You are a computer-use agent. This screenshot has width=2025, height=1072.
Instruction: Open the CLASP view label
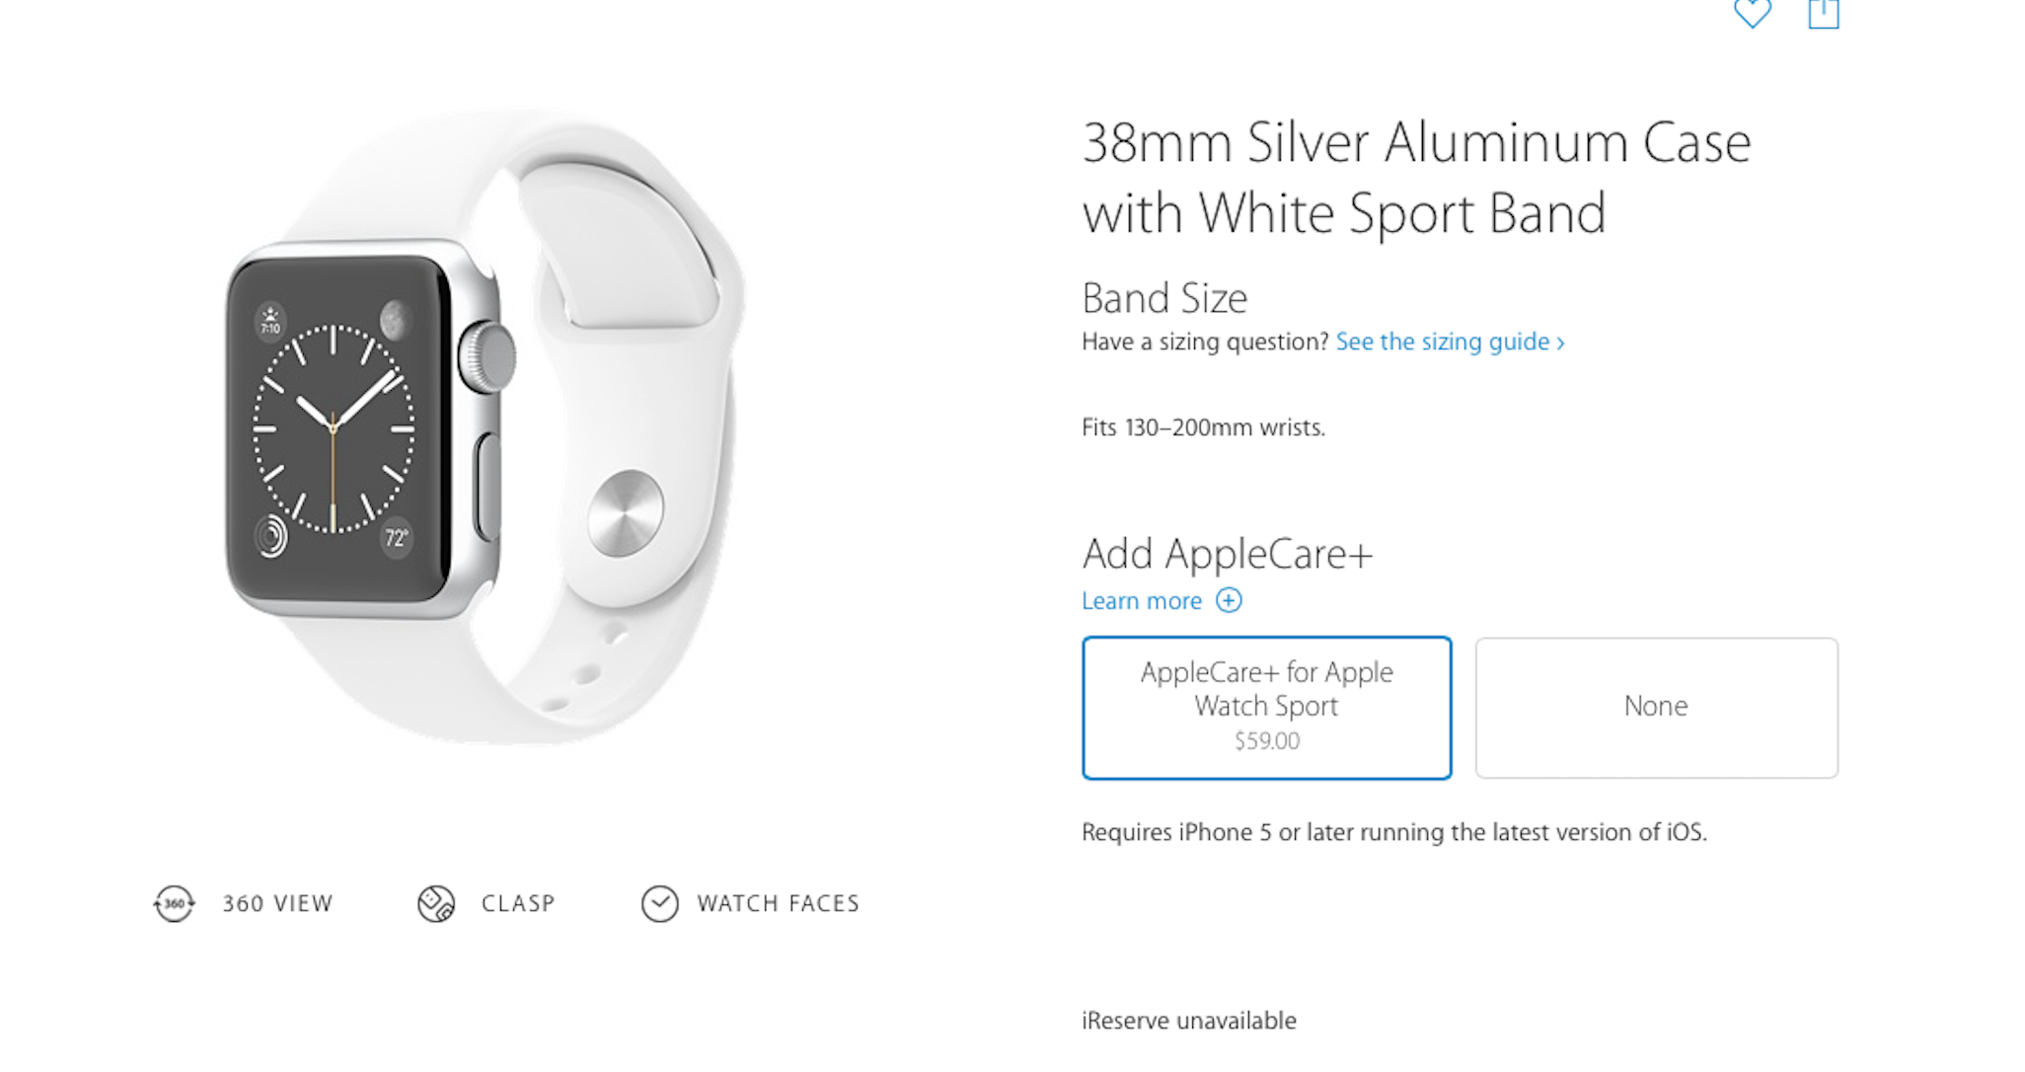518,903
